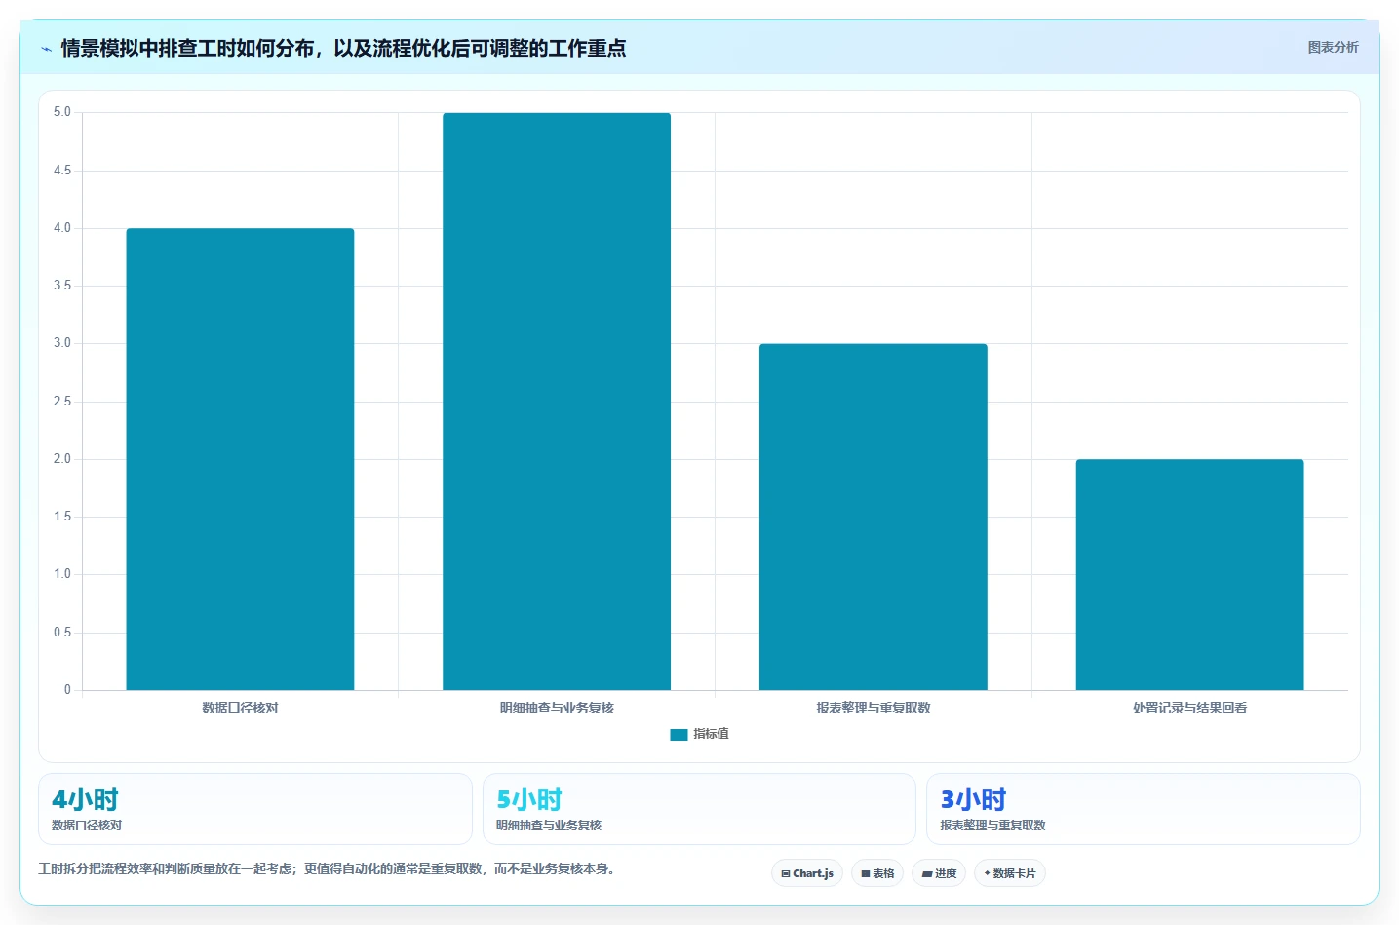
Task: Click y-axis value 3.0
Action: point(62,343)
